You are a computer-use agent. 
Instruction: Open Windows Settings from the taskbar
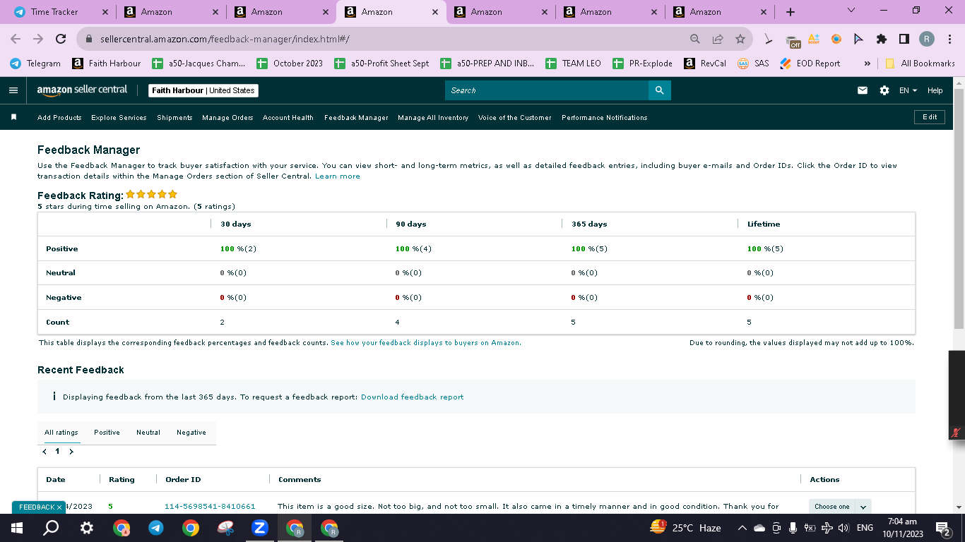tap(86, 527)
